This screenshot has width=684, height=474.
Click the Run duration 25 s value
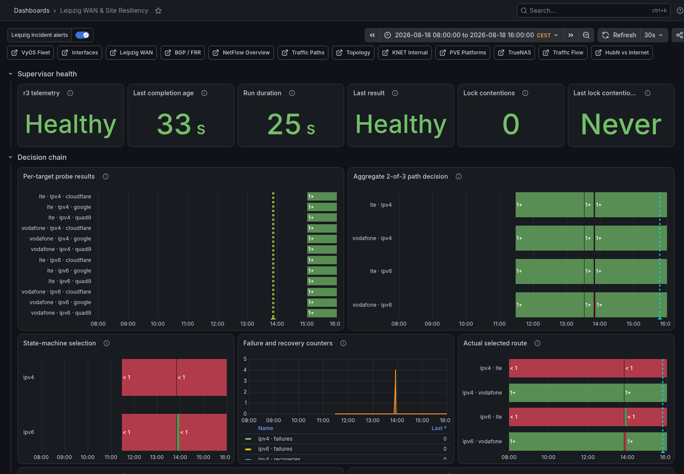point(291,124)
